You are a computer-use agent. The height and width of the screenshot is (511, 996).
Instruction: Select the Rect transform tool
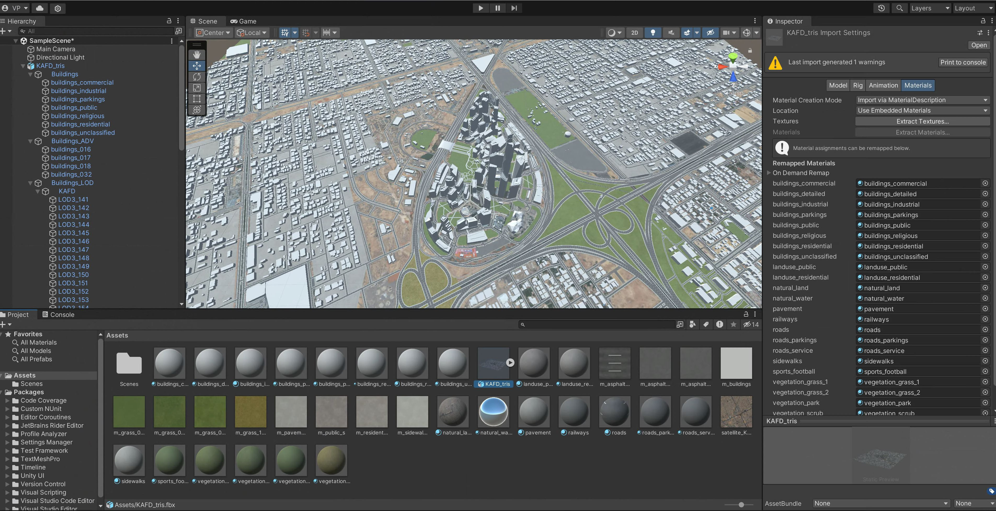click(x=197, y=99)
